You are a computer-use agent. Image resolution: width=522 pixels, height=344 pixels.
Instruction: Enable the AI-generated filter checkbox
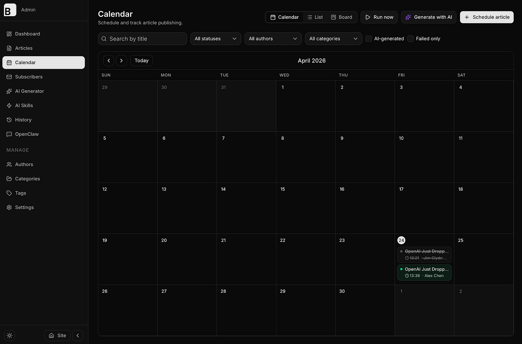click(369, 38)
